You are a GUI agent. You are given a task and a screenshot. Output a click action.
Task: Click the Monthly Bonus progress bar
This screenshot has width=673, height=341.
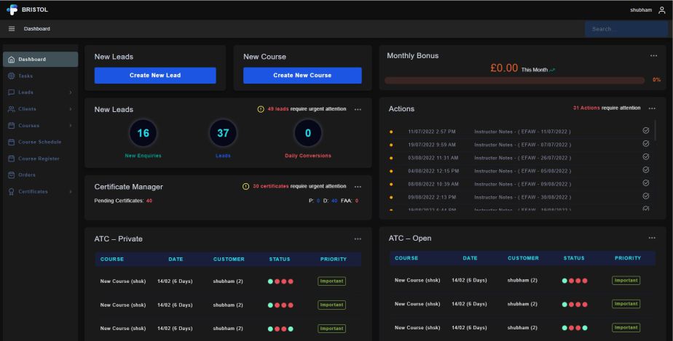click(x=515, y=80)
